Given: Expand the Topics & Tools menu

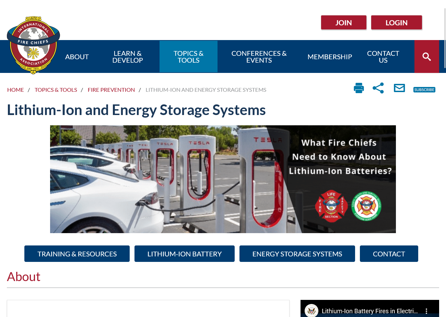Looking at the screenshot, I should 188,56.
